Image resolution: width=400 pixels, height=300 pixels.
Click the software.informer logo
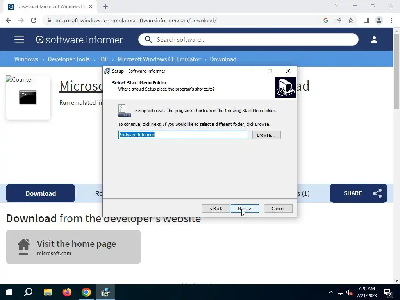[x=79, y=39]
